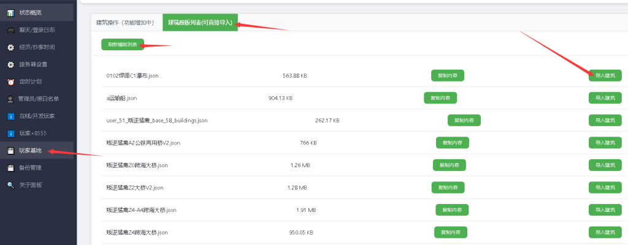The width and height of the screenshot is (628, 245).
Task: Copy content of user_51 base_58_buildings.json
Action: coord(464,121)
